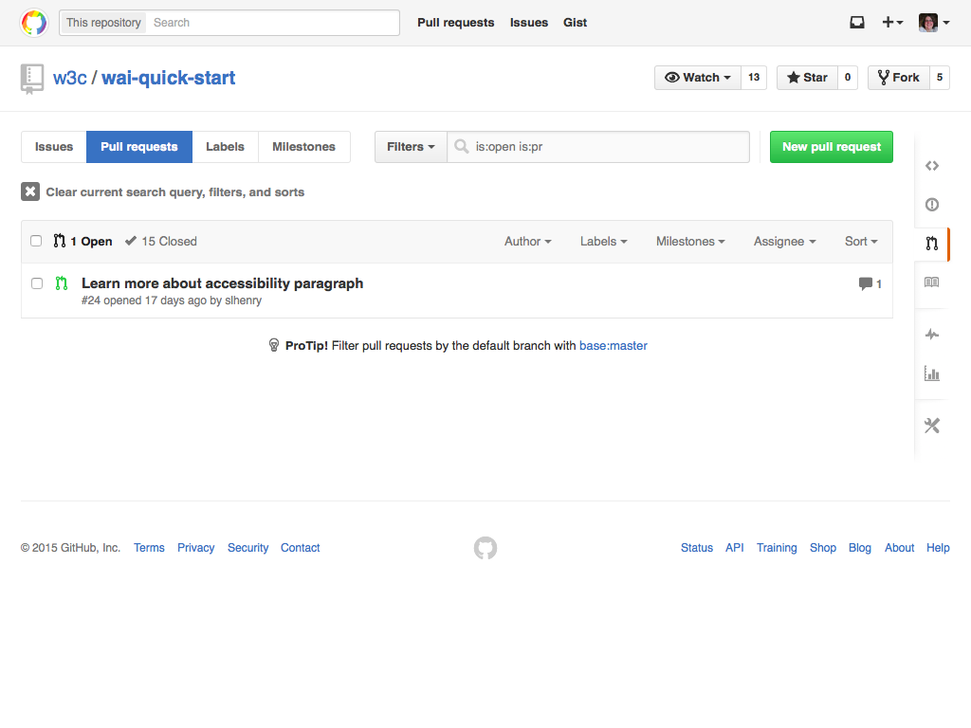971x728 pixels.
Task: Open the Sort dropdown
Action: coord(861,242)
